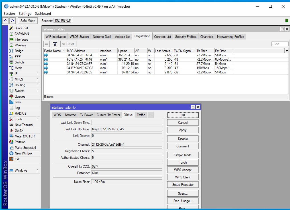Image resolution: width=290 pixels, height=210 pixels.
Task: Sort by the MAC Address column header
Action: (x=83, y=51)
